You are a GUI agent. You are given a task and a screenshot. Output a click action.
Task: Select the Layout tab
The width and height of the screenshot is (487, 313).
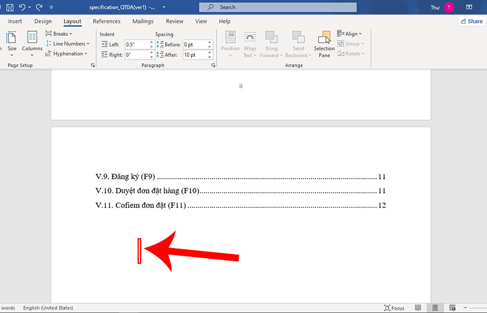72,21
